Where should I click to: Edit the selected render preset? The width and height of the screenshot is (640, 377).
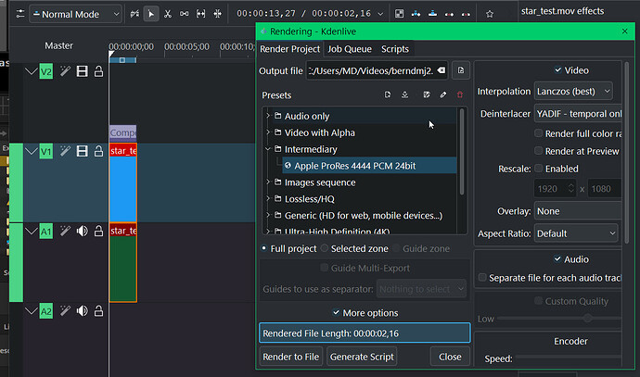click(x=443, y=94)
